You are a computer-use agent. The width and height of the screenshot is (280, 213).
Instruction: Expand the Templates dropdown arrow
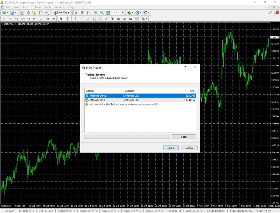149,13
